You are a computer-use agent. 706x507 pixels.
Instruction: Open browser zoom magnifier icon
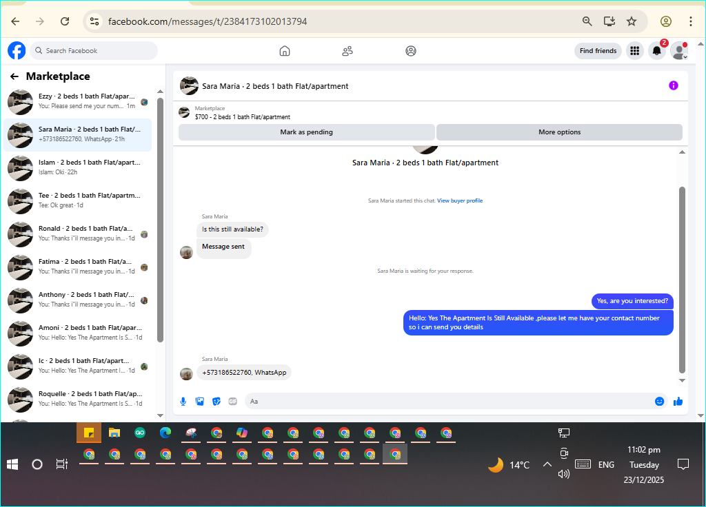tap(587, 21)
